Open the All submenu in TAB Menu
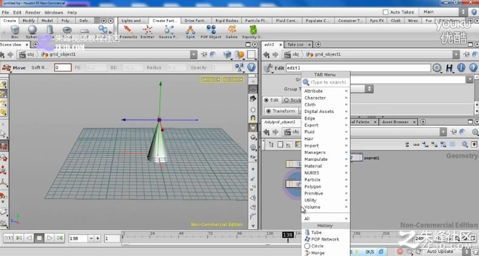 click(x=326, y=218)
